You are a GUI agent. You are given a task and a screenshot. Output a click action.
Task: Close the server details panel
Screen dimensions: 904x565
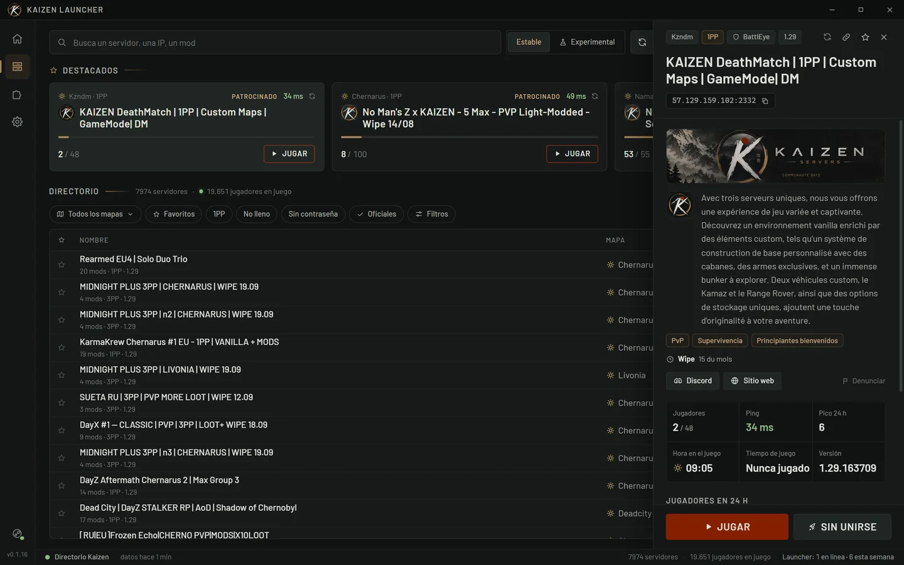point(884,37)
